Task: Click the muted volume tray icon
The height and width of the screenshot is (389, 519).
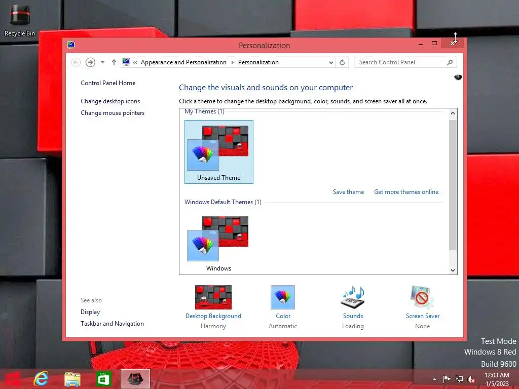Action: click(x=471, y=379)
